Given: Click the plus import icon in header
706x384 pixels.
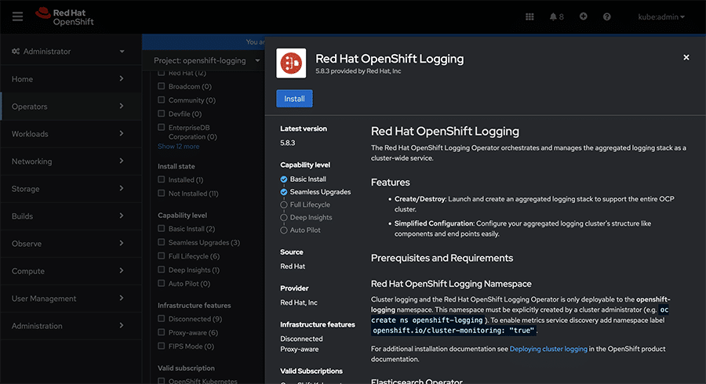Looking at the screenshot, I should pos(583,16).
